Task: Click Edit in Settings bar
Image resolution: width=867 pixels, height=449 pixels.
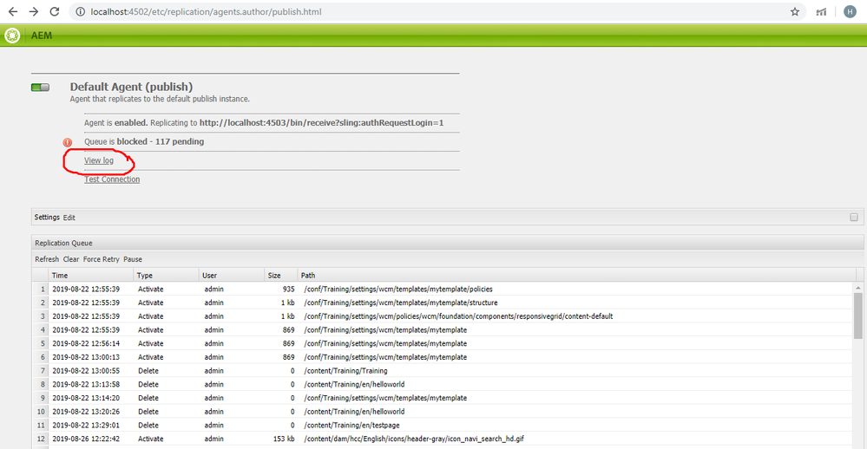Action: click(70, 218)
